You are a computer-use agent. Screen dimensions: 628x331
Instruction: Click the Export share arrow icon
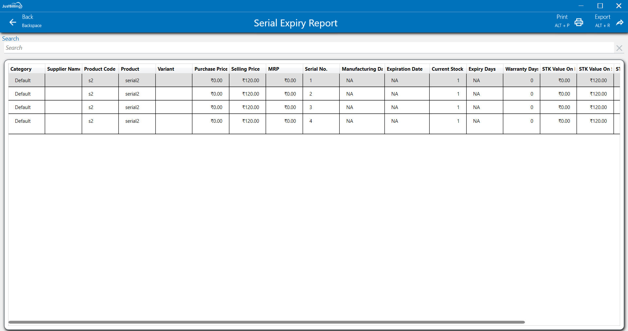coord(619,22)
